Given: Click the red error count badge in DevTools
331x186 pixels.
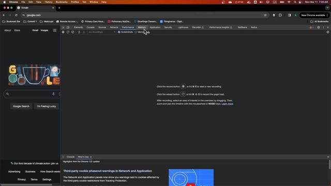Looking at the screenshot, I should pyautogui.click(x=311, y=27).
